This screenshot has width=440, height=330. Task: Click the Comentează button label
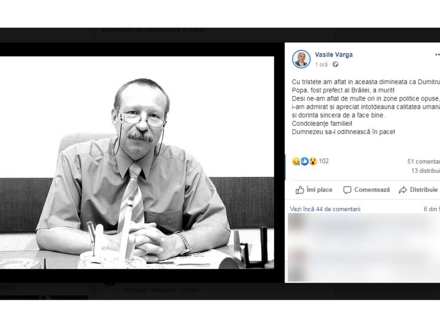pyautogui.click(x=372, y=190)
